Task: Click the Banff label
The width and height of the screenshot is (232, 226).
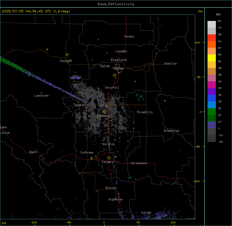Action: click(x=33, y=152)
